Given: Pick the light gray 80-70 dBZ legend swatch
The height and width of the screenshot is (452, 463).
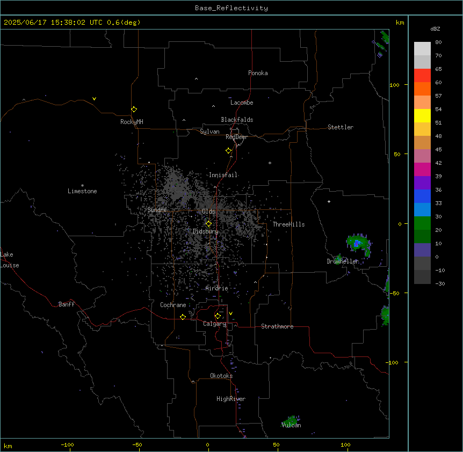Looking at the screenshot, I should 422,49.
